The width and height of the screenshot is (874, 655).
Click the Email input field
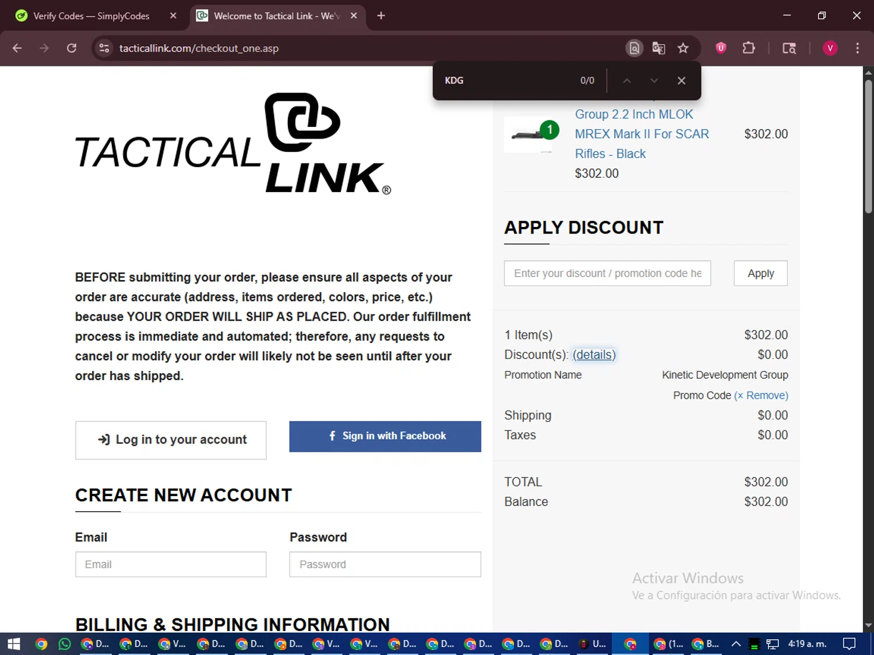tap(171, 564)
